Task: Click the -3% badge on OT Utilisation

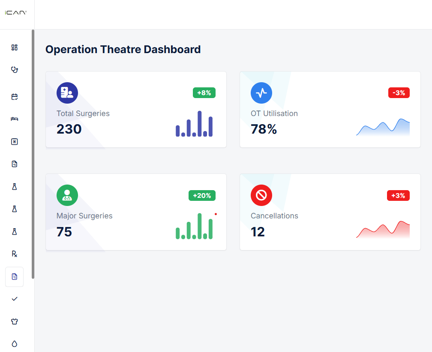Action: point(398,92)
